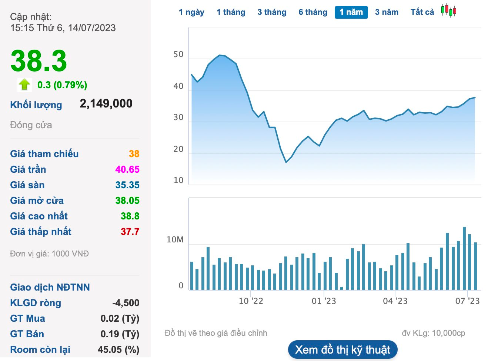Viewport: 488px width, 361px height.
Task: Click the Room còn lại label
Action: click(x=40, y=350)
